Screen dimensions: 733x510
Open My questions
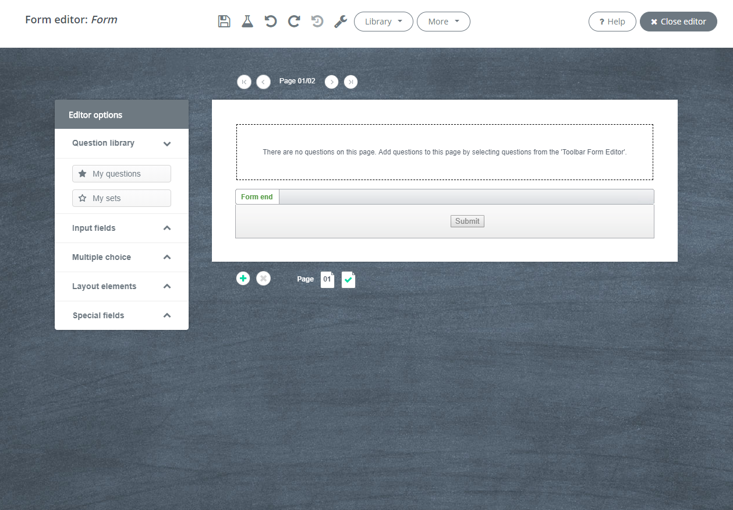(x=122, y=174)
